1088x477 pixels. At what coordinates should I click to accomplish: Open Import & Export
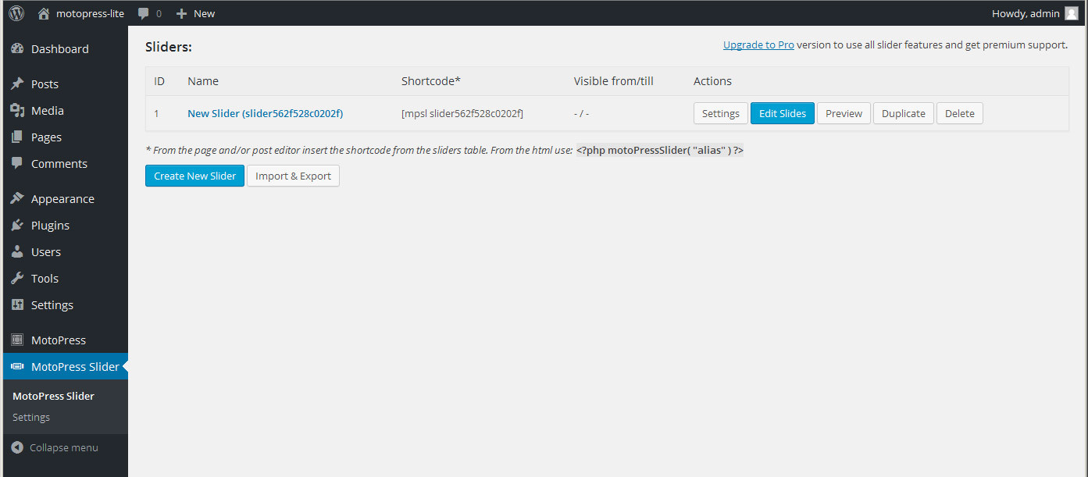tap(293, 176)
